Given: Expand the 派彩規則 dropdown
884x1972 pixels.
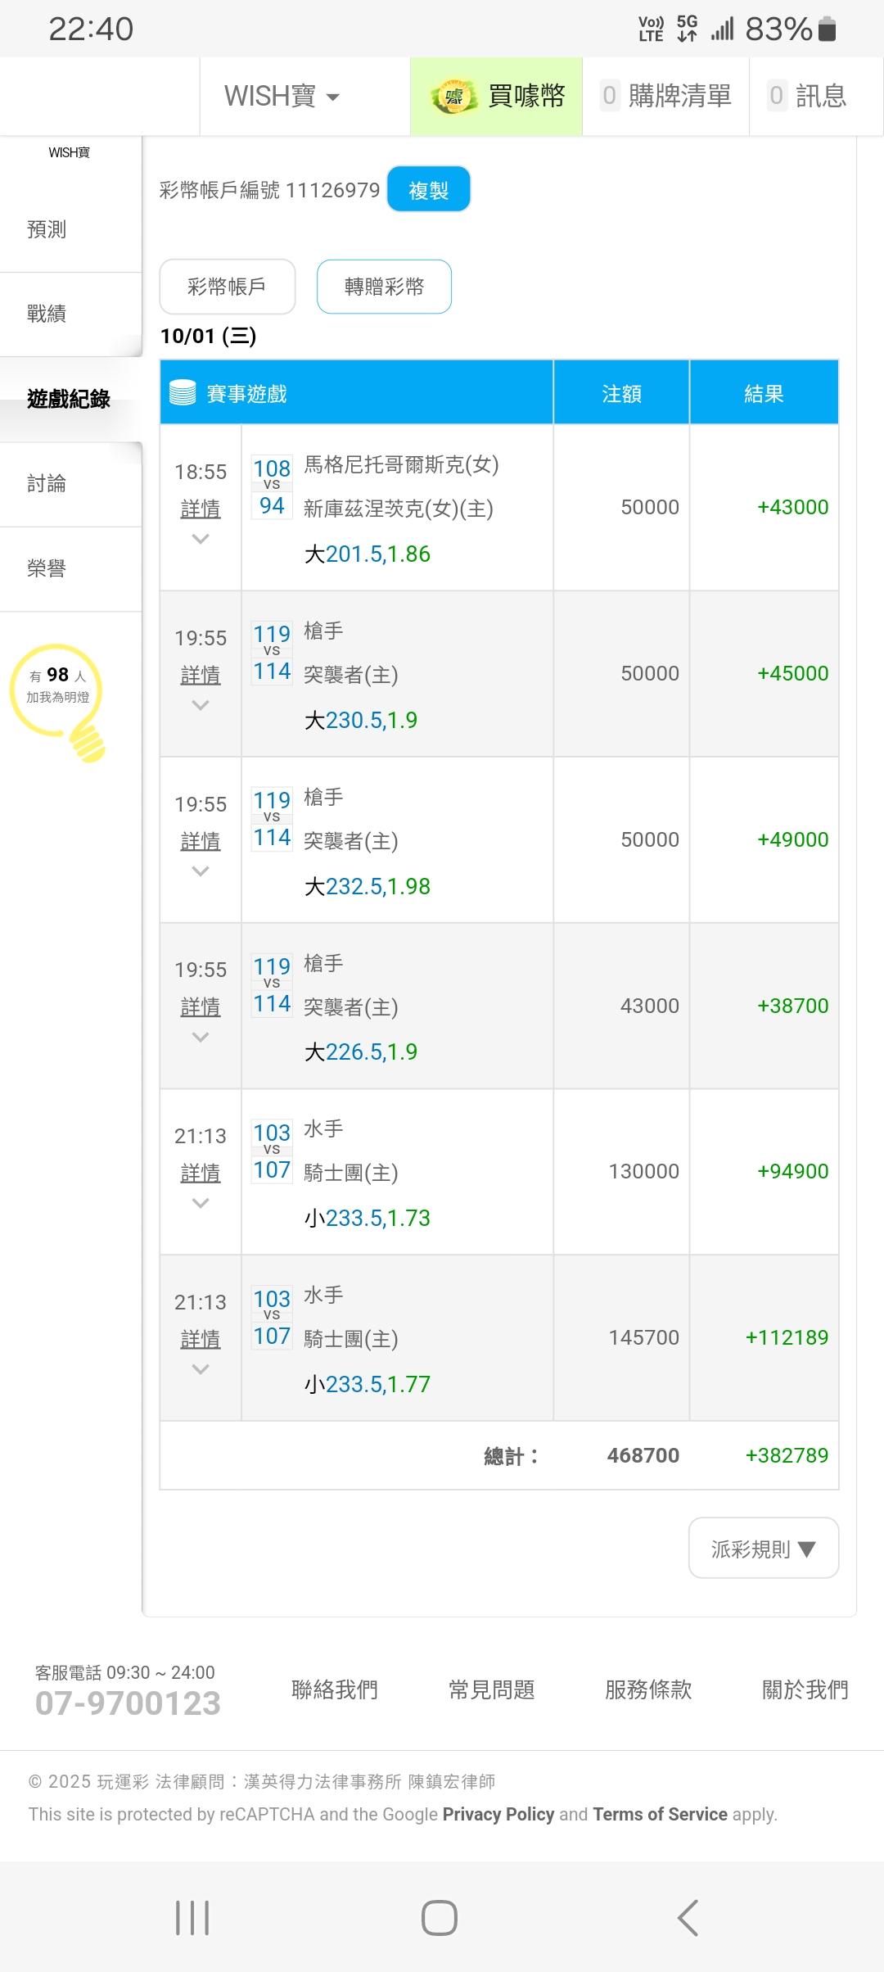Looking at the screenshot, I should (763, 1548).
